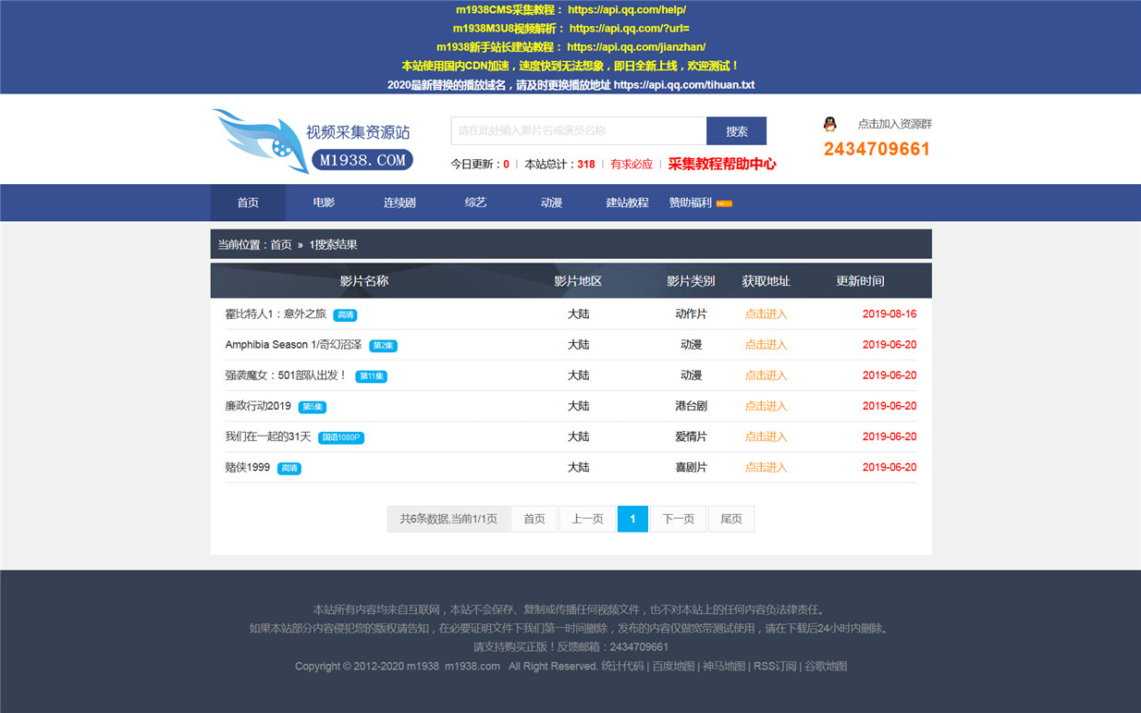
Task: Open the api.qq.com/tihuan.txt link
Action: click(x=684, y=84)
